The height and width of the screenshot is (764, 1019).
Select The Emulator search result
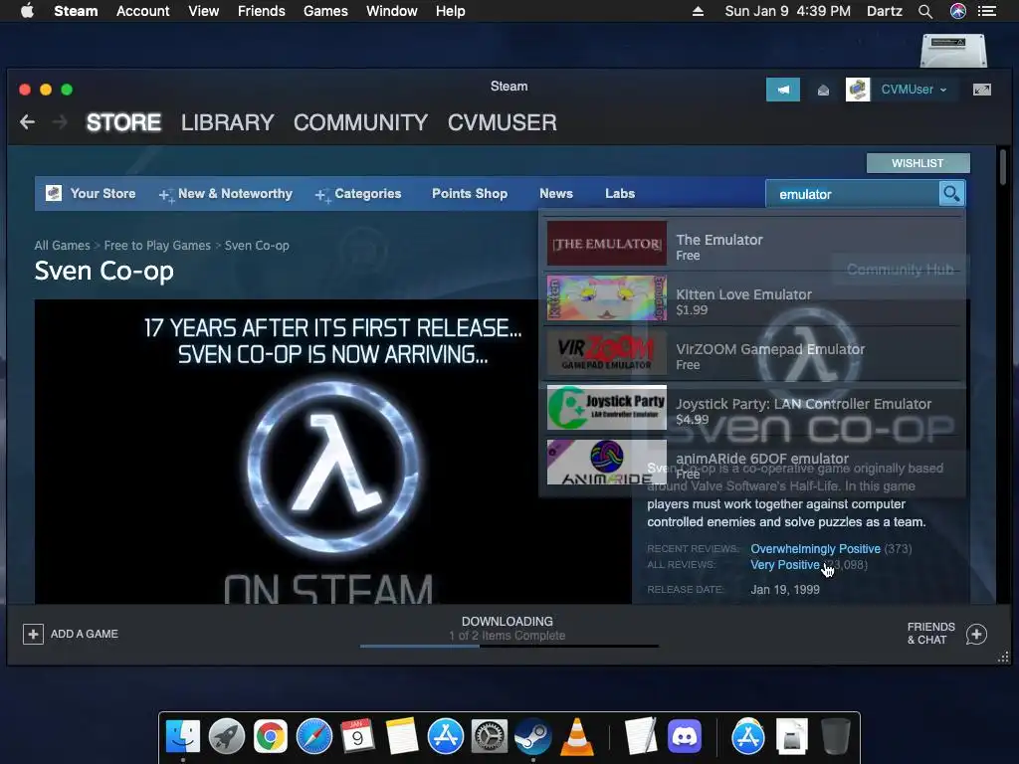(x=753, y=244)
